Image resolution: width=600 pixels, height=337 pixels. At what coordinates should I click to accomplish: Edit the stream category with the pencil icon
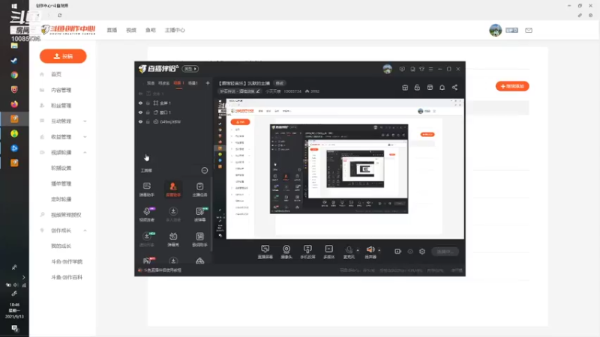(258, 91)
